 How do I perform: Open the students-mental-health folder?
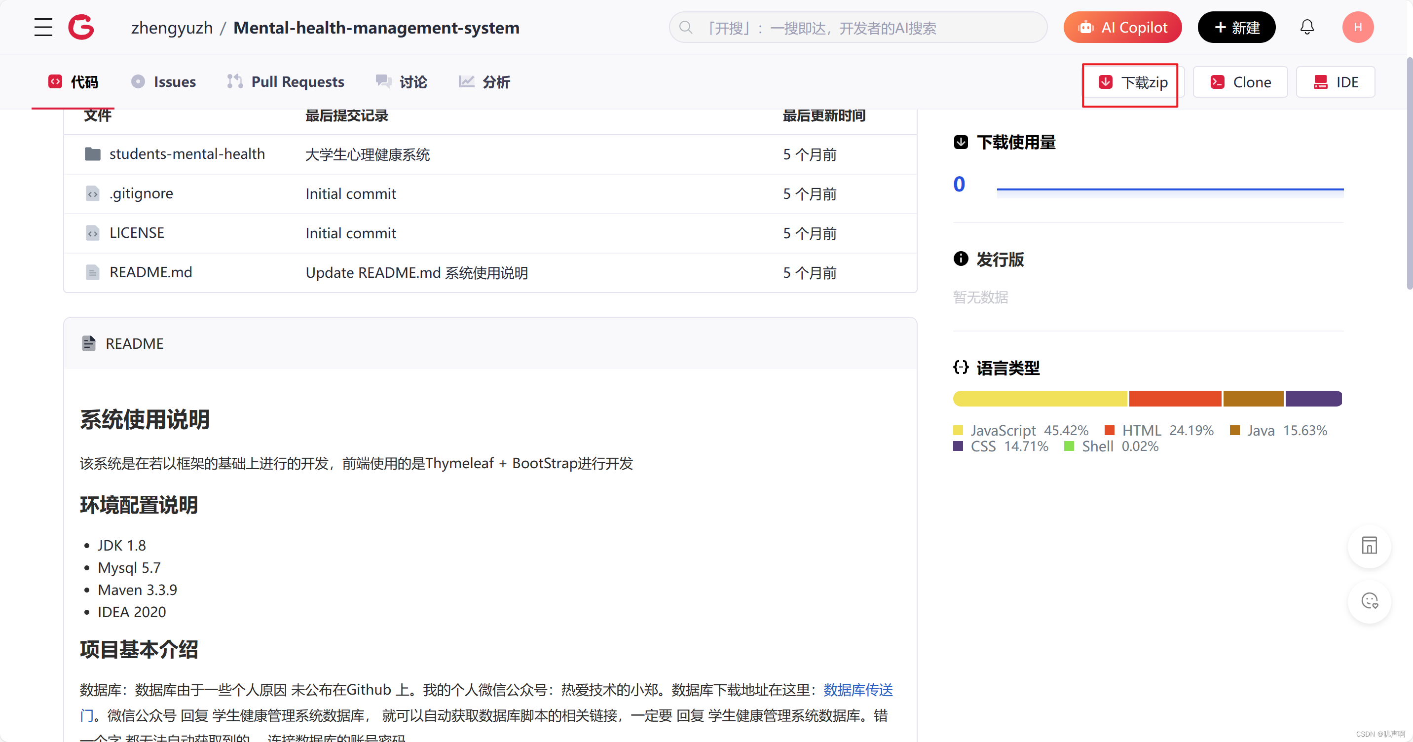[x=187, y=154]
